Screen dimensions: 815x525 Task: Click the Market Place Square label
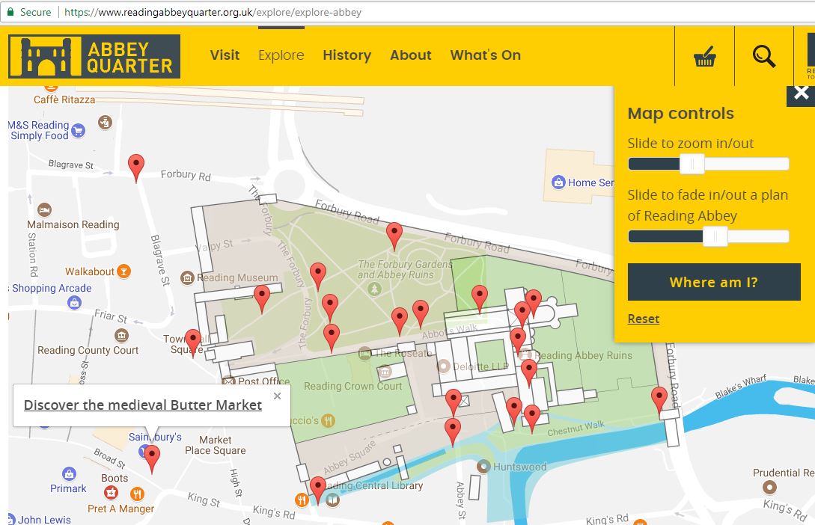pyautogui.click(x=216, y=445)
